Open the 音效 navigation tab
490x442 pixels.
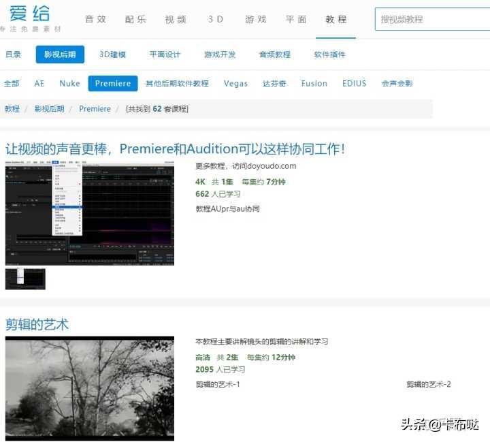[96, 19]
